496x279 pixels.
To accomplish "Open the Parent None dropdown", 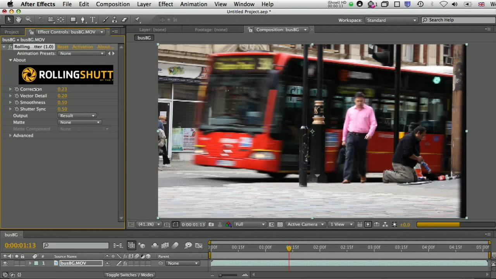I will click(x=183, y=263).
